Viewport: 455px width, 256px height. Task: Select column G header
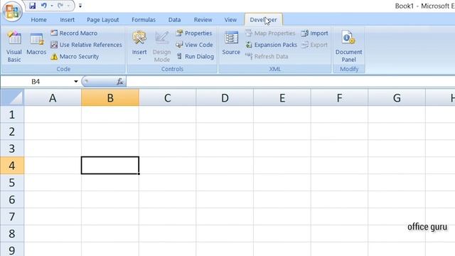(397, 98)
